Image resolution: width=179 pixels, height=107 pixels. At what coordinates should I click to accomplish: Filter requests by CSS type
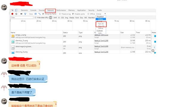[62, 17]
